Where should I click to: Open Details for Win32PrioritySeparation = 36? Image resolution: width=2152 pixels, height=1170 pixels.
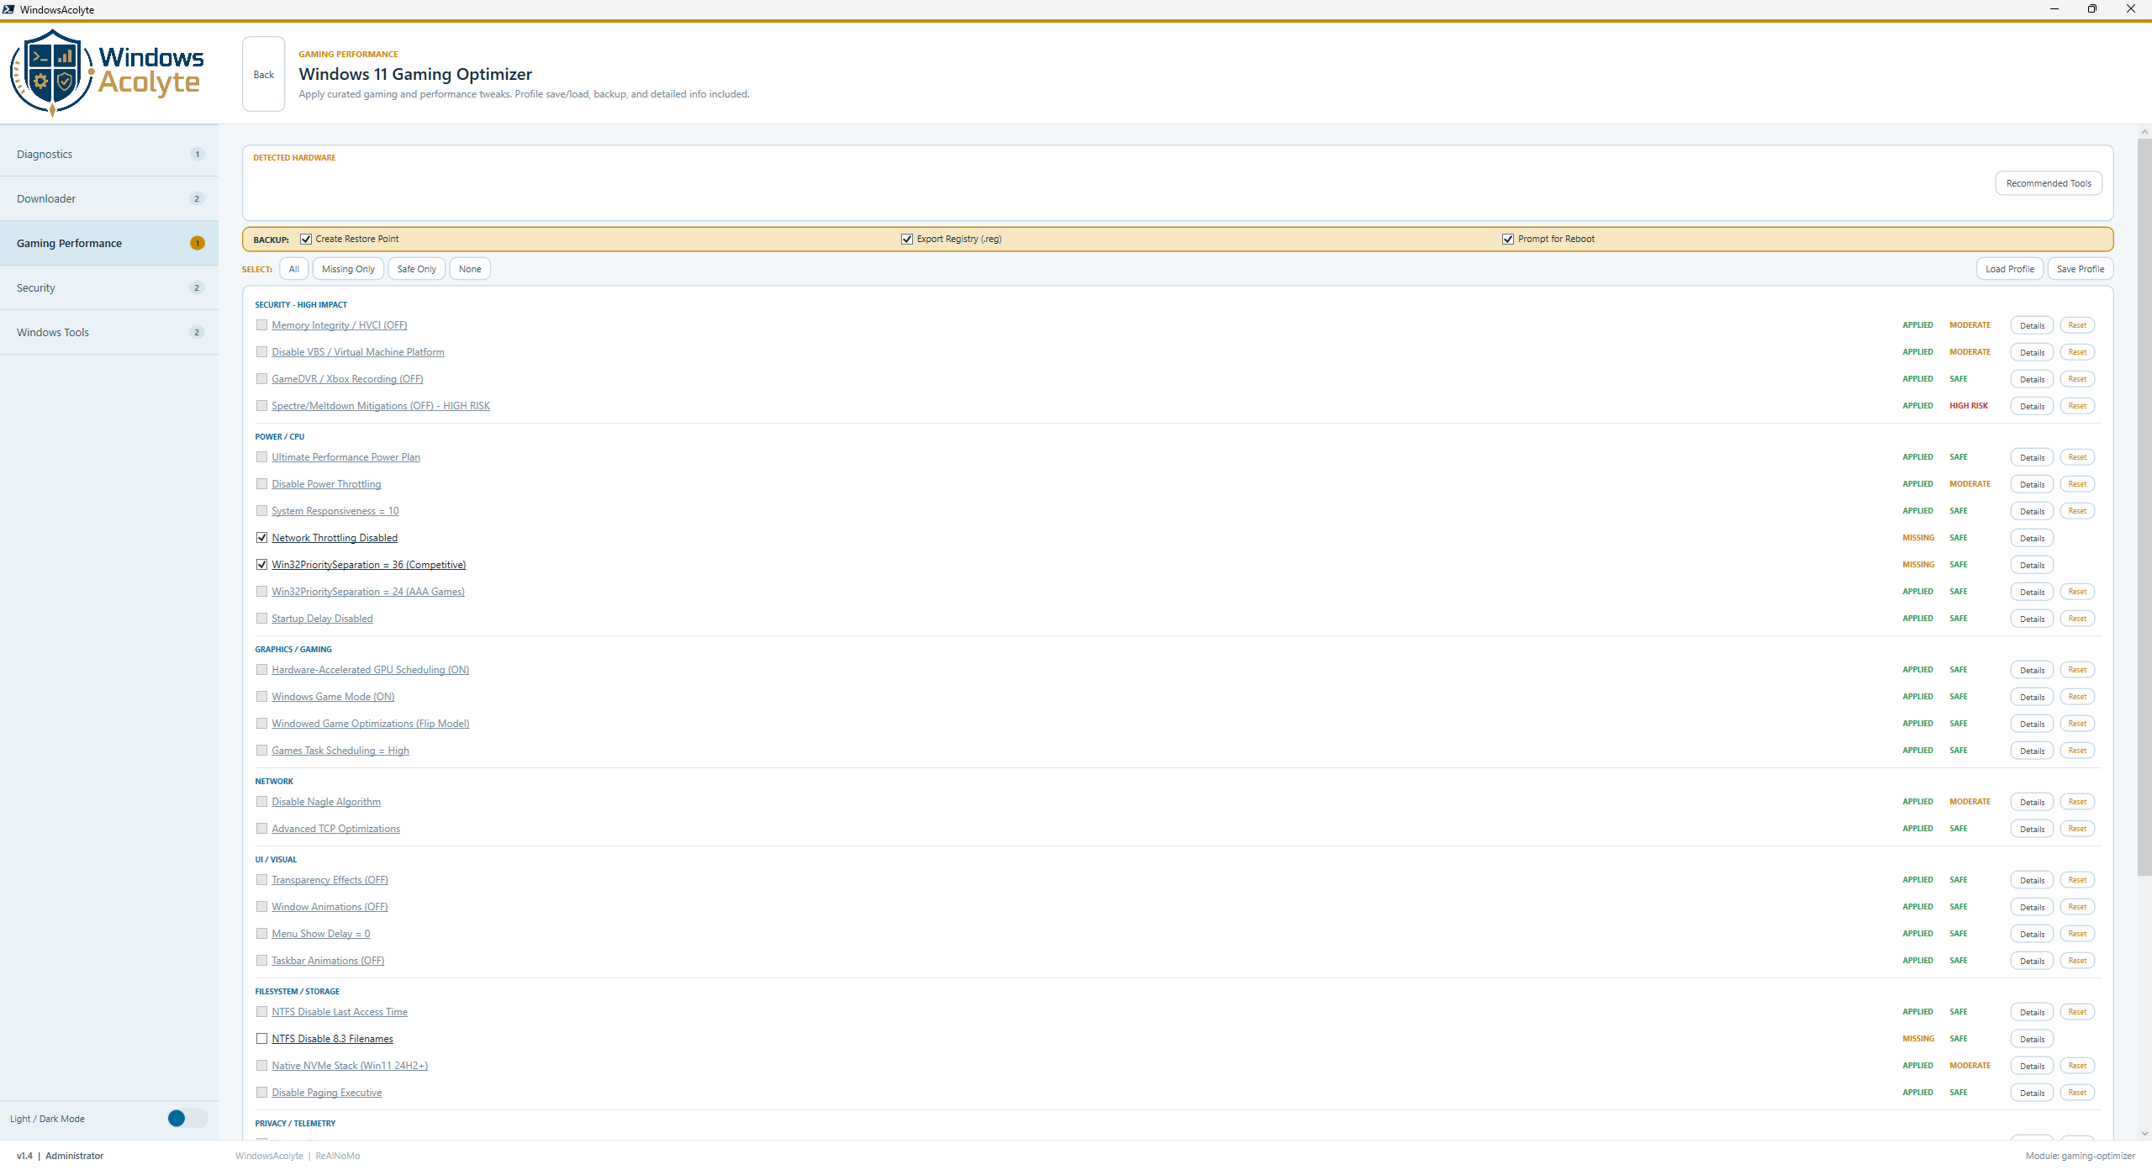[x=2032, y=565]
